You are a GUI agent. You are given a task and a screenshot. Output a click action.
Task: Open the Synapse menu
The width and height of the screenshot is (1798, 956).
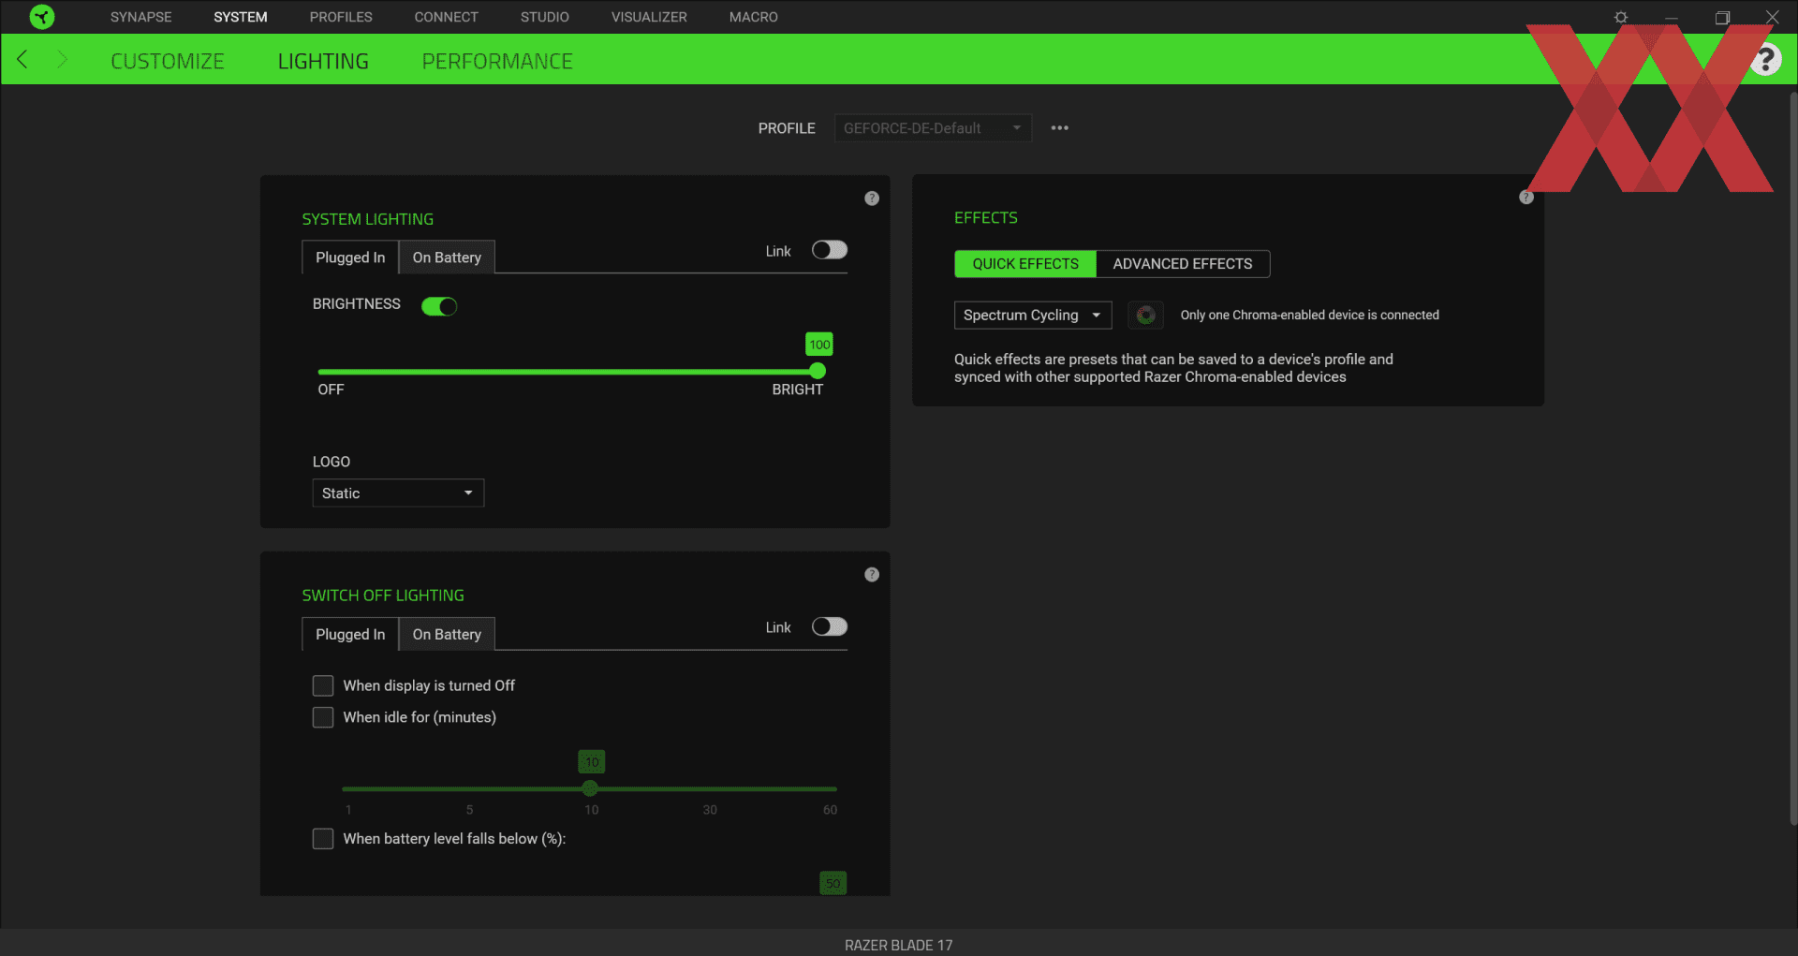coord(141,17)
